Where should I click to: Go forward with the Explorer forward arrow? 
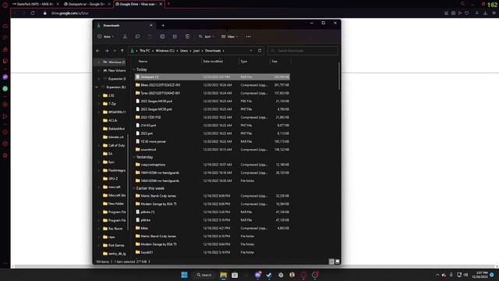click(107, 51)
